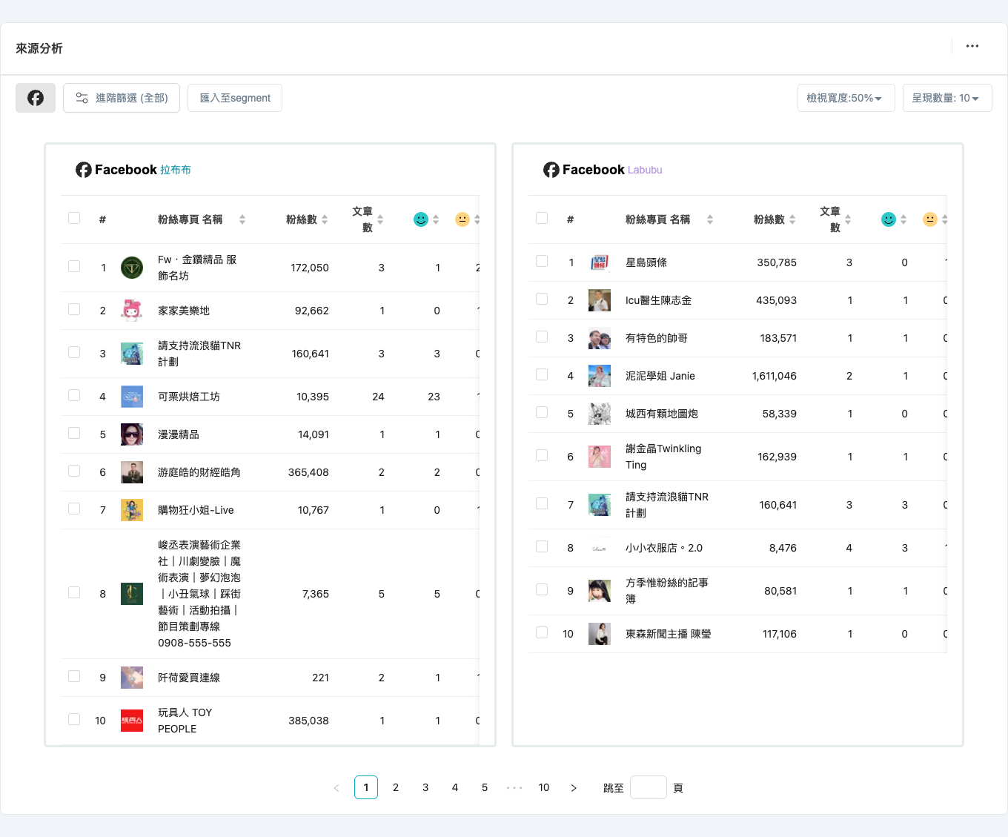Sort Labubu table by positive smiley column
Screen dimensions: 1008x837
click(903, 219)
